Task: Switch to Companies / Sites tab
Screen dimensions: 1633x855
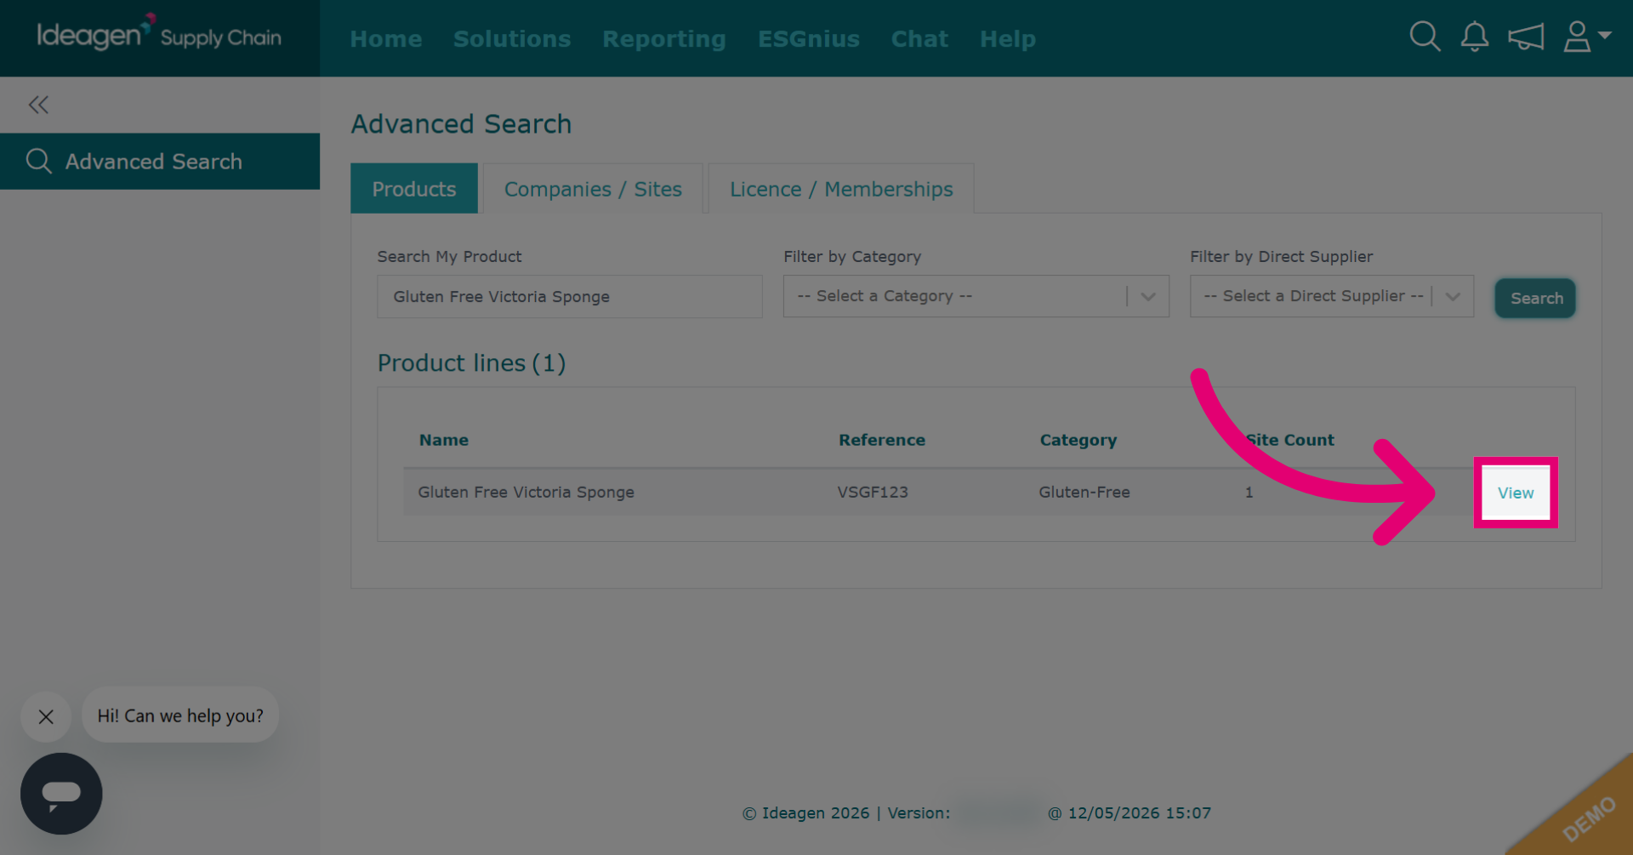Action: (x=593, y=189)
